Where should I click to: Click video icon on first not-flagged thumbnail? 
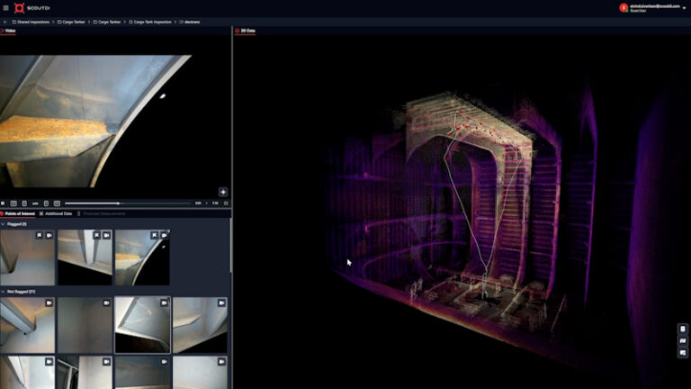[49, 303]
